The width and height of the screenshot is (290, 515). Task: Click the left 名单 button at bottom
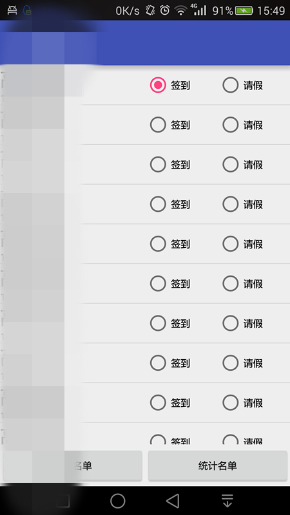coord(73,465)
